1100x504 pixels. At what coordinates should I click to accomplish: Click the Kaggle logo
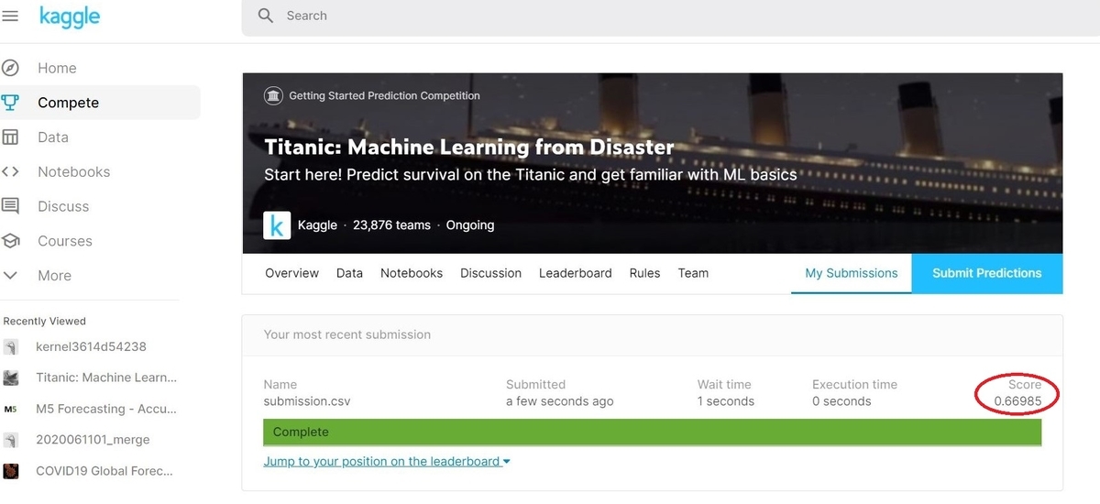point(70,16)
